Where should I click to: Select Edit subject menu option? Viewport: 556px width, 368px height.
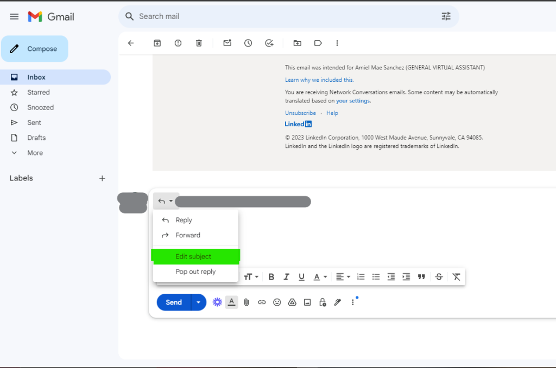point(195,256)
